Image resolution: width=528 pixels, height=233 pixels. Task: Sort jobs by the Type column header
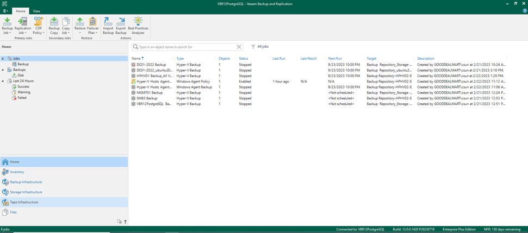180,58
